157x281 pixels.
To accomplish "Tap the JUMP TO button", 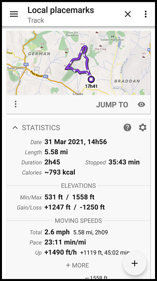I will pos(112,104).
